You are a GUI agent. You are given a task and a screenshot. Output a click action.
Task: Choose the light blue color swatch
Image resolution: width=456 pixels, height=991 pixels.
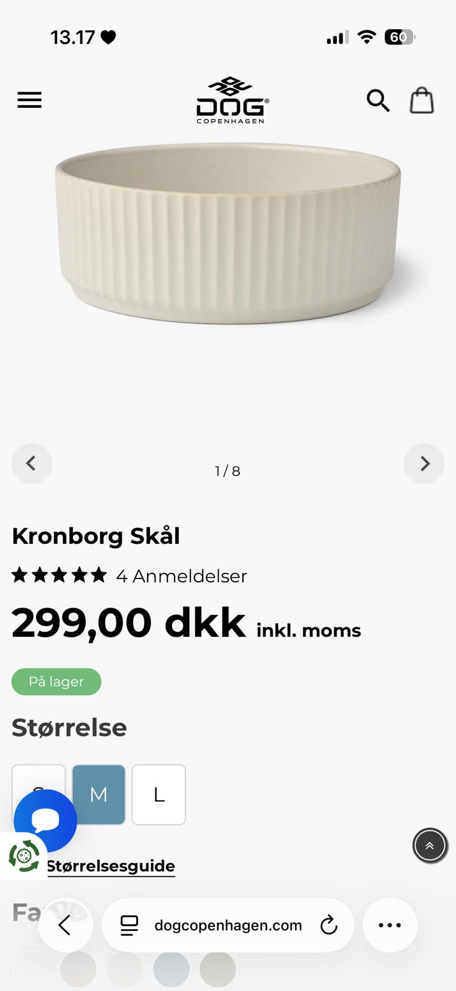[x=171, y=969]
